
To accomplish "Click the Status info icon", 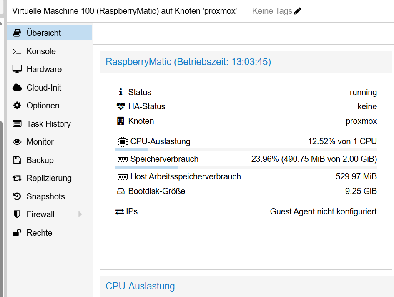I will point(120,92).
